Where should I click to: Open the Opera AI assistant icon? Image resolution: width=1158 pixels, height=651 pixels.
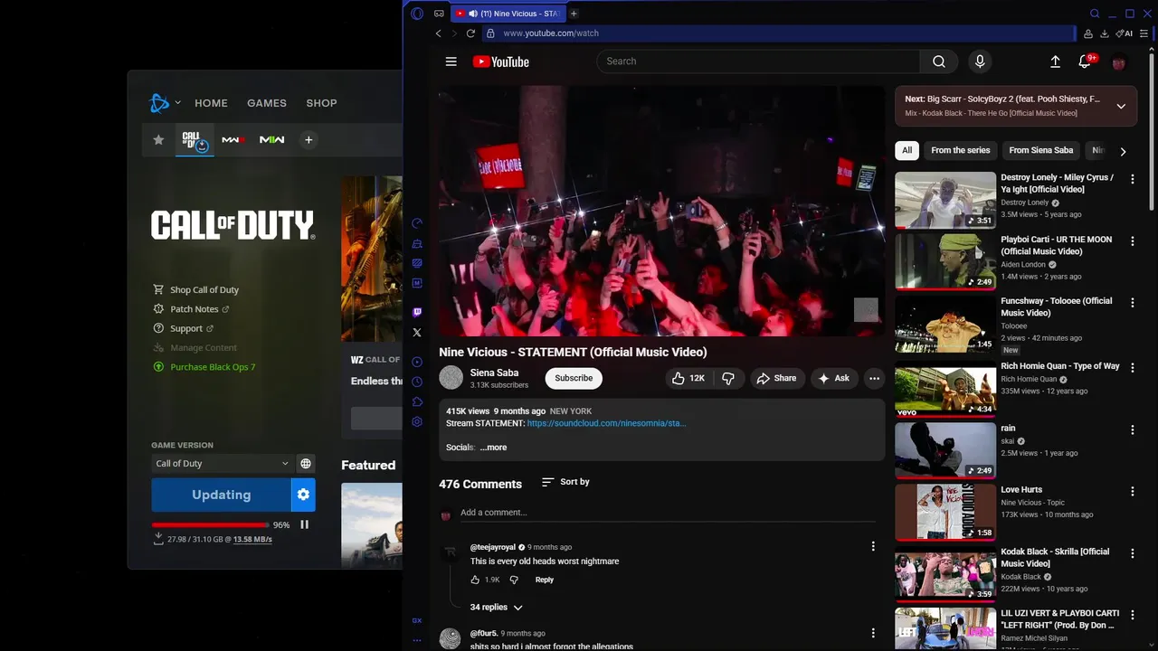click(x=1125, y=33)
